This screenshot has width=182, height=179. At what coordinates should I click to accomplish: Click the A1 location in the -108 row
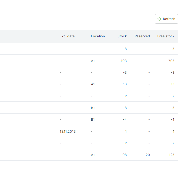[93, 155]
